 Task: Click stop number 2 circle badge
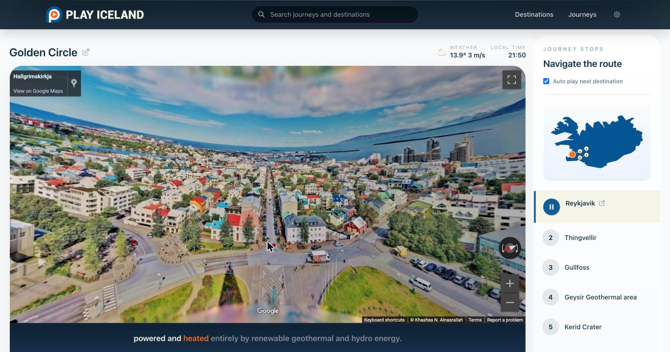coord(550,238)
